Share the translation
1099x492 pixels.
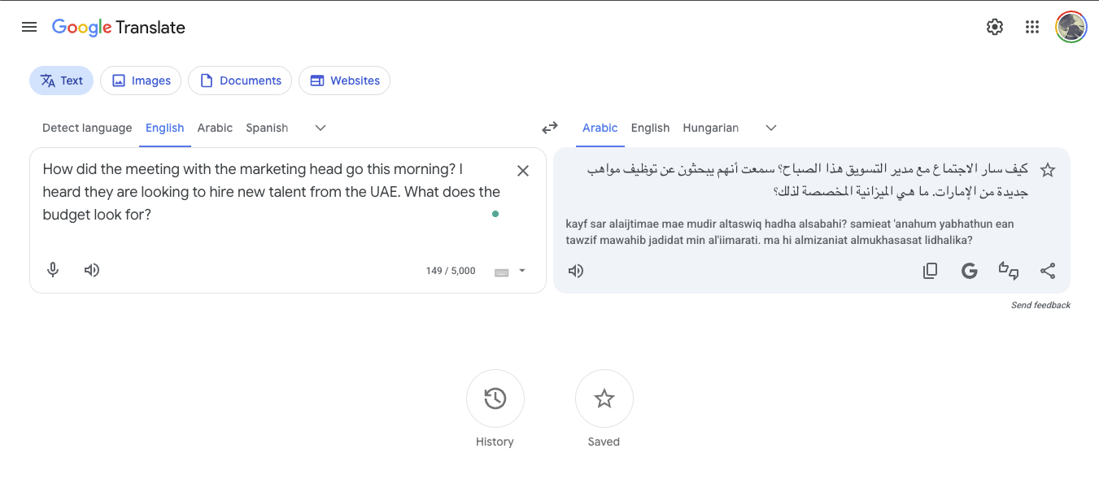[x=1048, y=270]
